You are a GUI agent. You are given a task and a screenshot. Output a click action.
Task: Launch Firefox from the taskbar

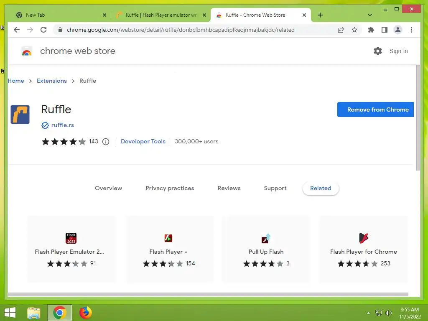coord(85,313)
